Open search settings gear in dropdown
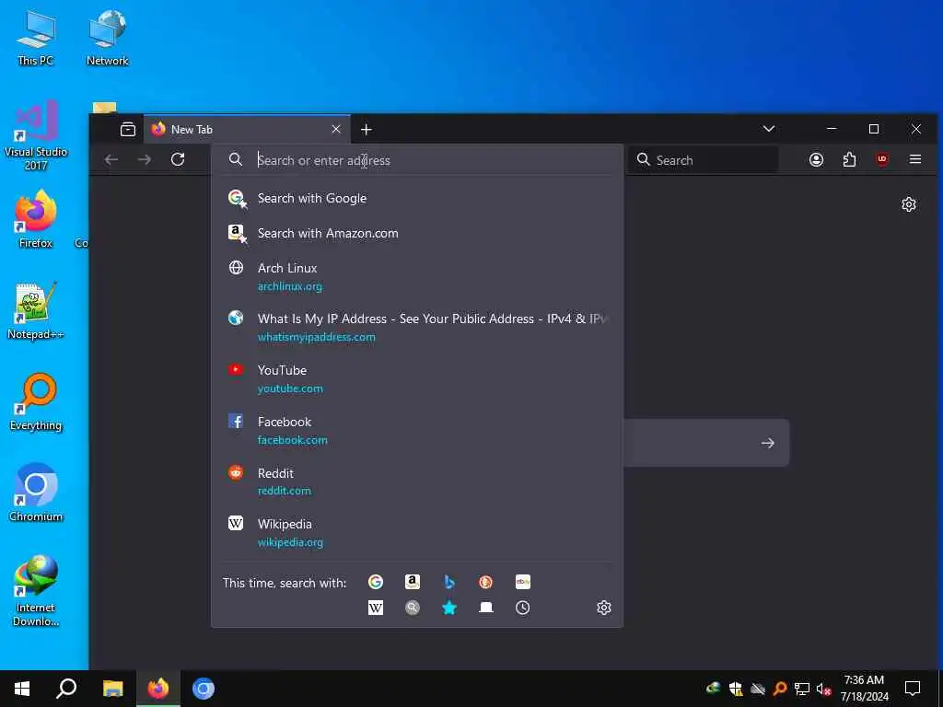Screen dimensions: 943x707 click(x=604, y=608)
